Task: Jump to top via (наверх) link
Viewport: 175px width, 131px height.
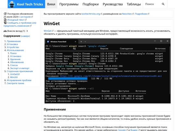Action: coord(25,36)
